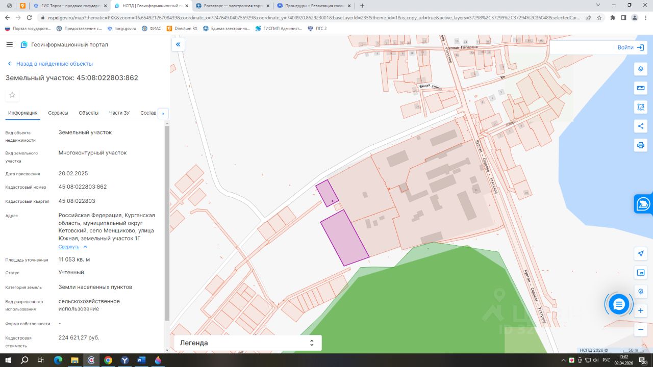653x367 pixels.
Task: Open the Состав tab
Action: point(148,113)
